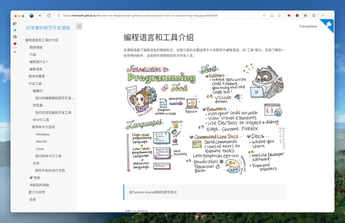Click the GitHub corner ribbon icon
The width and height of the screenshot is (345, 223).
328,25
